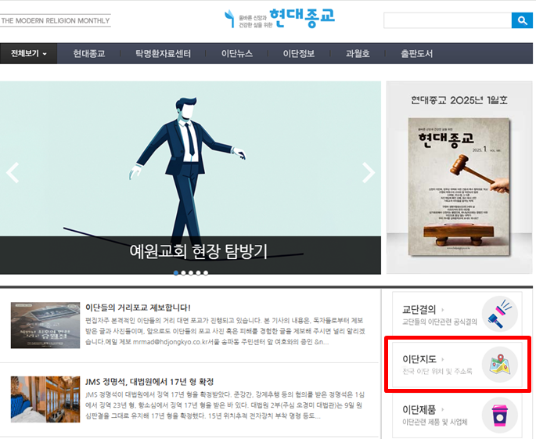Open article 이단들의 거리포교 제보합니다!

[x=138, y=308]
